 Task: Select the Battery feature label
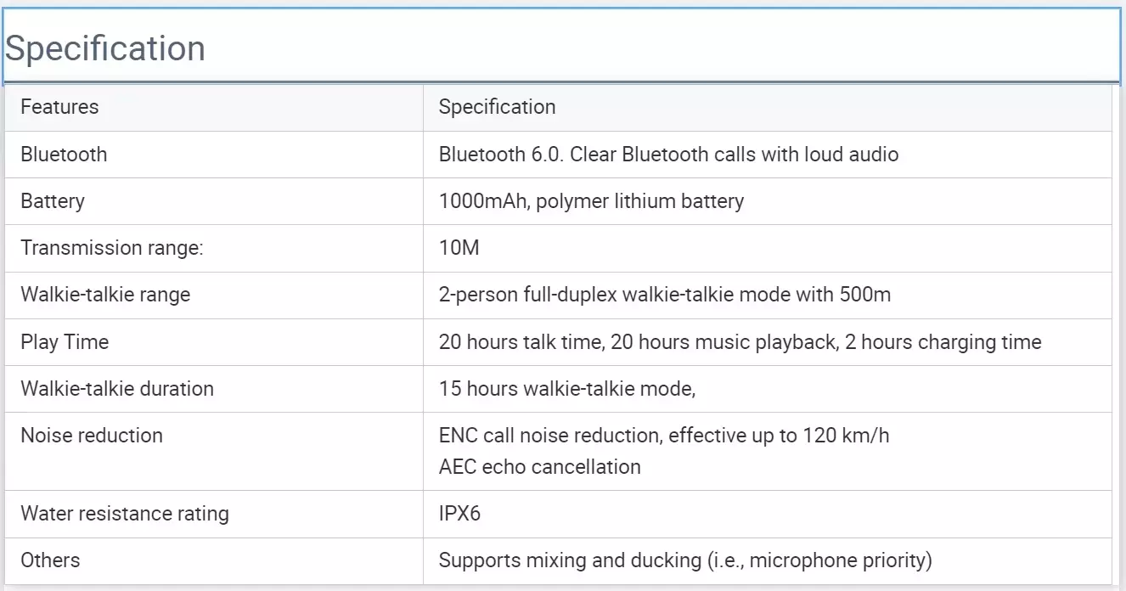(x=53, y=201)
